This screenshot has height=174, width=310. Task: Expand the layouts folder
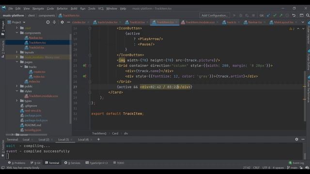click(17, 52)
